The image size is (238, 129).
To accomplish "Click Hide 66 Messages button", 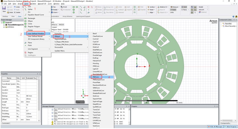I will 215,127.
